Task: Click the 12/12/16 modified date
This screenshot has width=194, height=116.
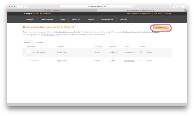Action: point(113,61)
